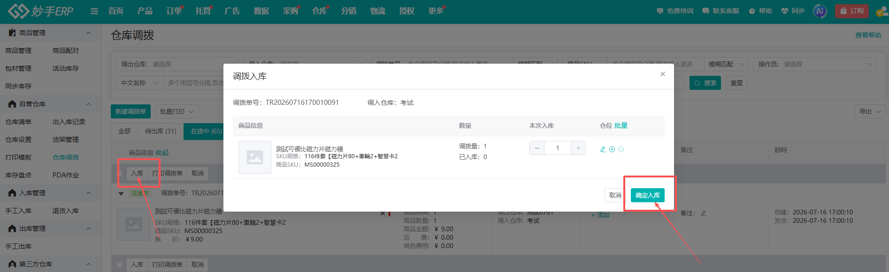Add a bin location with circled plus
Image resolution: width=889 pixels, height=272 pixels.
(x=612, y=149)
